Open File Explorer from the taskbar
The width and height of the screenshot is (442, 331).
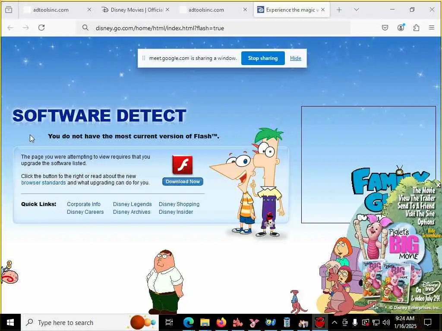tap(205, 322)
